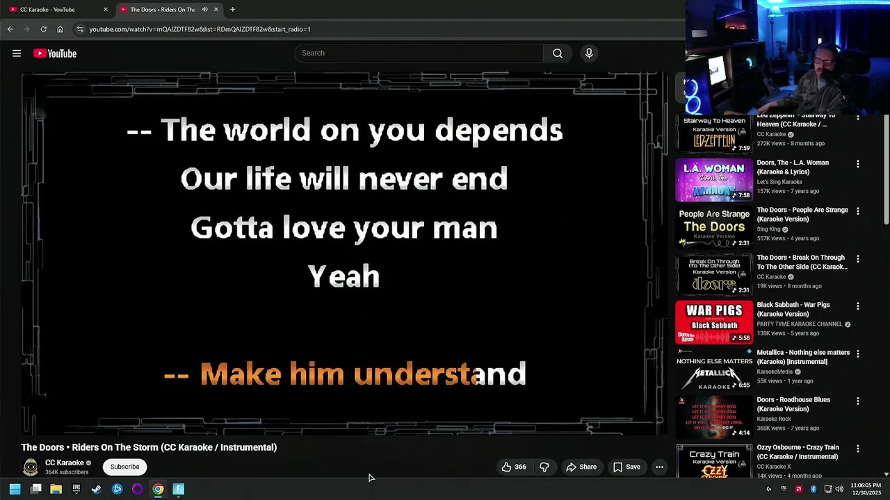890x500 pixels.
Task: Open File Explorer from taskbar
Action: 56,489
